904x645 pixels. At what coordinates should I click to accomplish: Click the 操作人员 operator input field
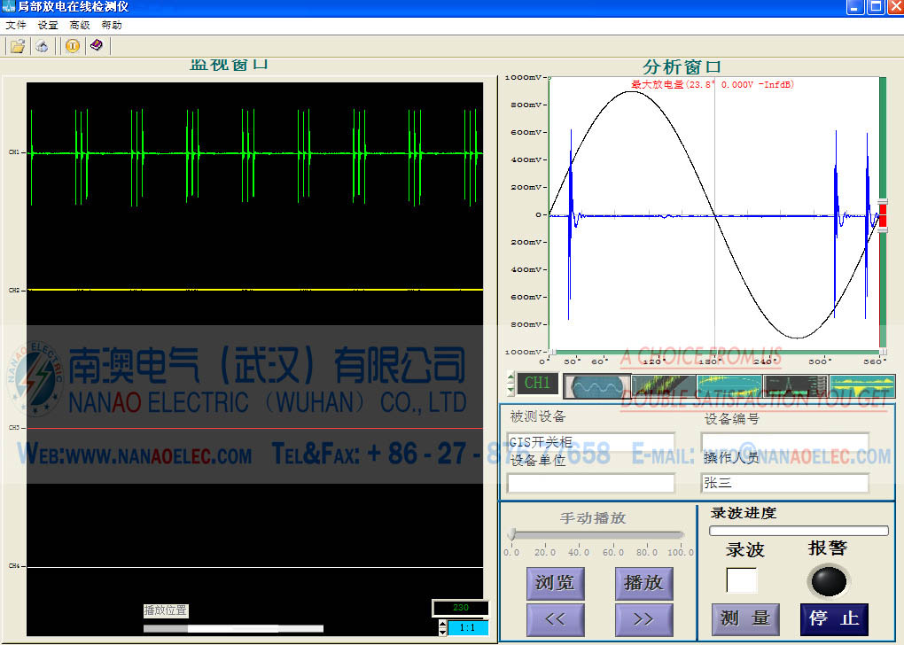pos(784,483)
